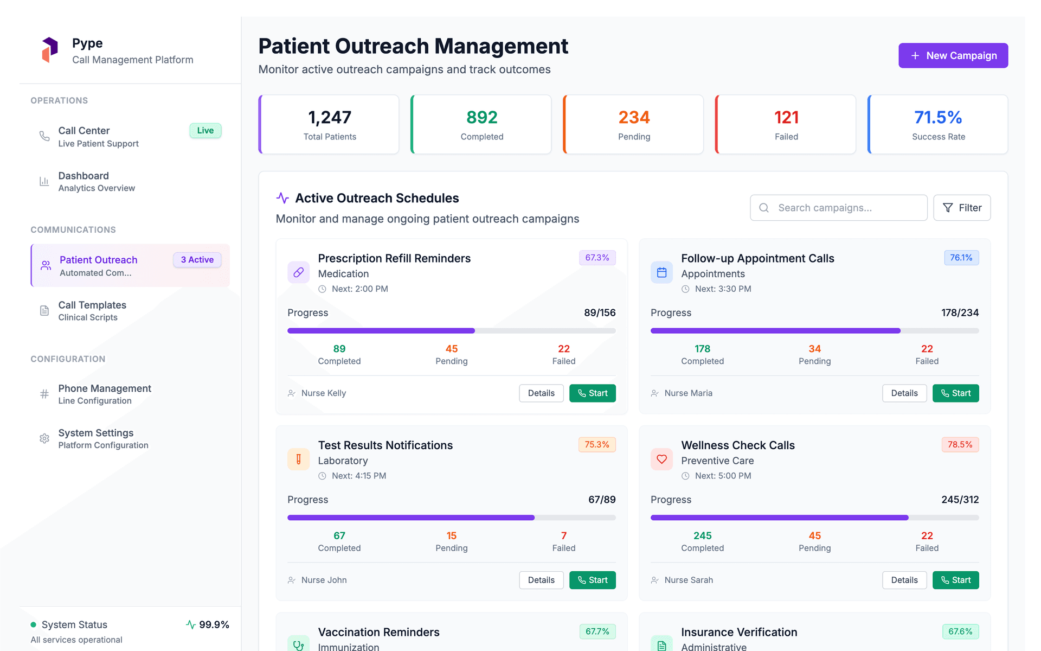Open Call Templates in the sidebar
This screenshot has height=651, width=1041.
click(x=130, y=310)
